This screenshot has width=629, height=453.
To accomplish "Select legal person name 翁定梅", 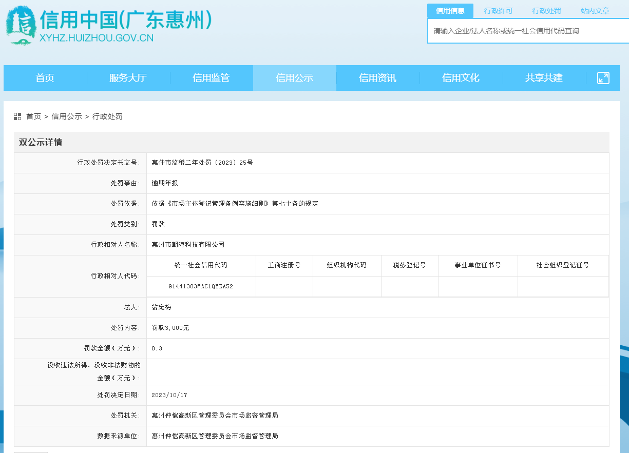I will [162, 307].
